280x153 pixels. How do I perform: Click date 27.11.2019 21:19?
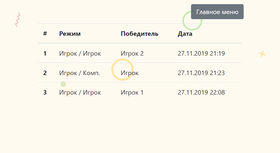coord(201,53)
